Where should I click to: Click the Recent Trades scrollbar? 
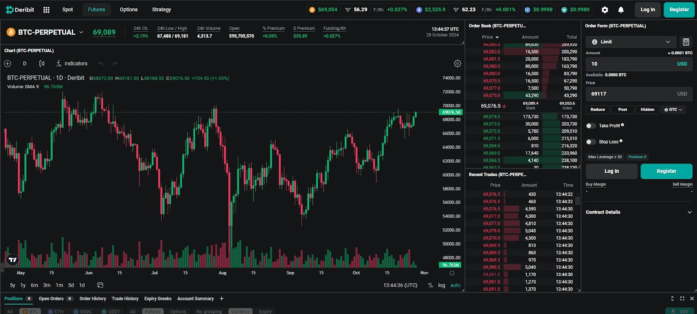pyautogui.click(x=578, y=200)
